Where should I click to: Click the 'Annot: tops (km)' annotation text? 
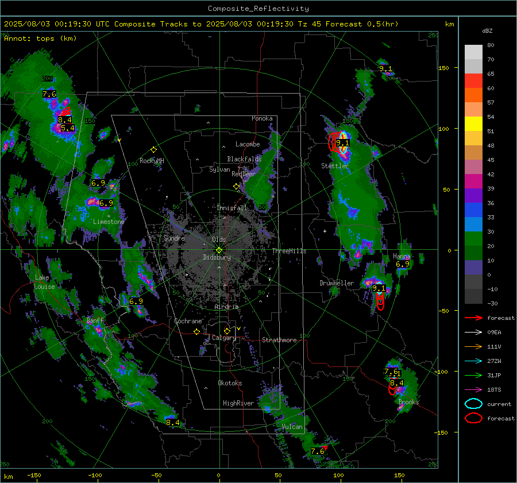click(40, 38)
